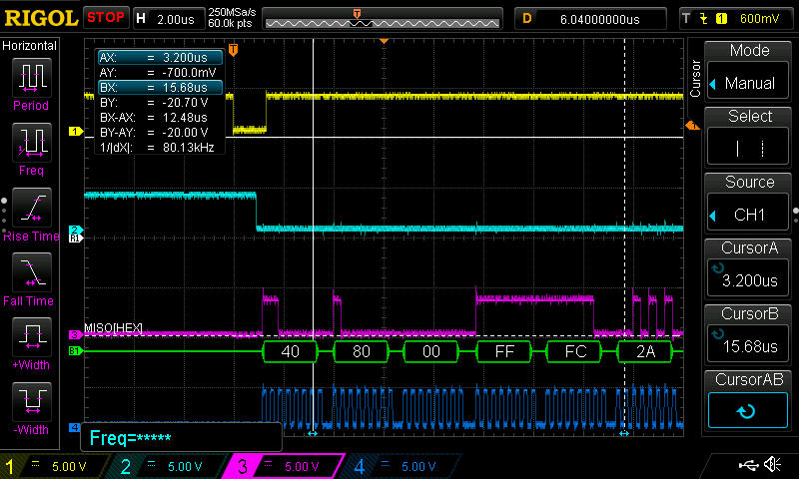Click the decoded byte 40
The width and height of the screenshot is (799, 479).
click(x=290, y=351)
